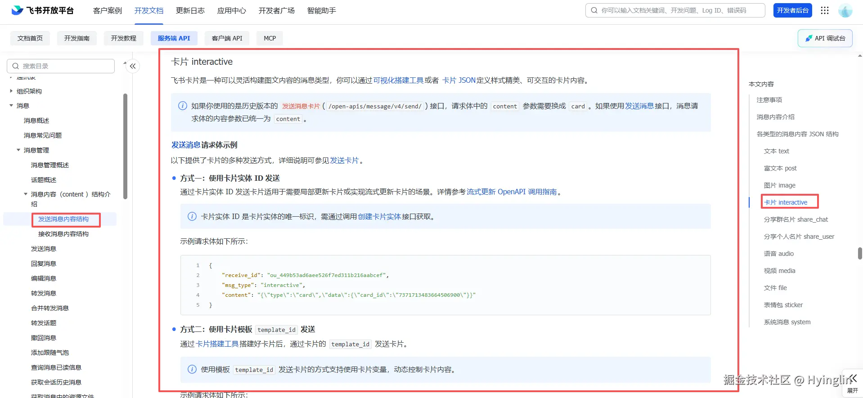This screenshot has height=398, width=863.
Task: Open the 可视化搭建工具 link
Action: click(x=398, y=80)
